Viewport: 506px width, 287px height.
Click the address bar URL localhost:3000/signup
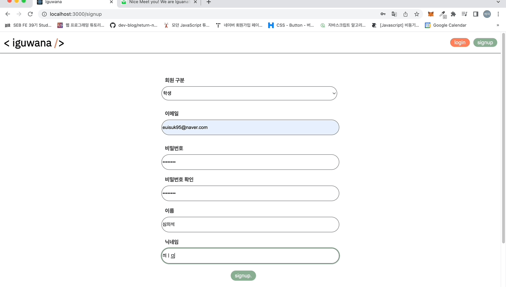tap(76, 14)
